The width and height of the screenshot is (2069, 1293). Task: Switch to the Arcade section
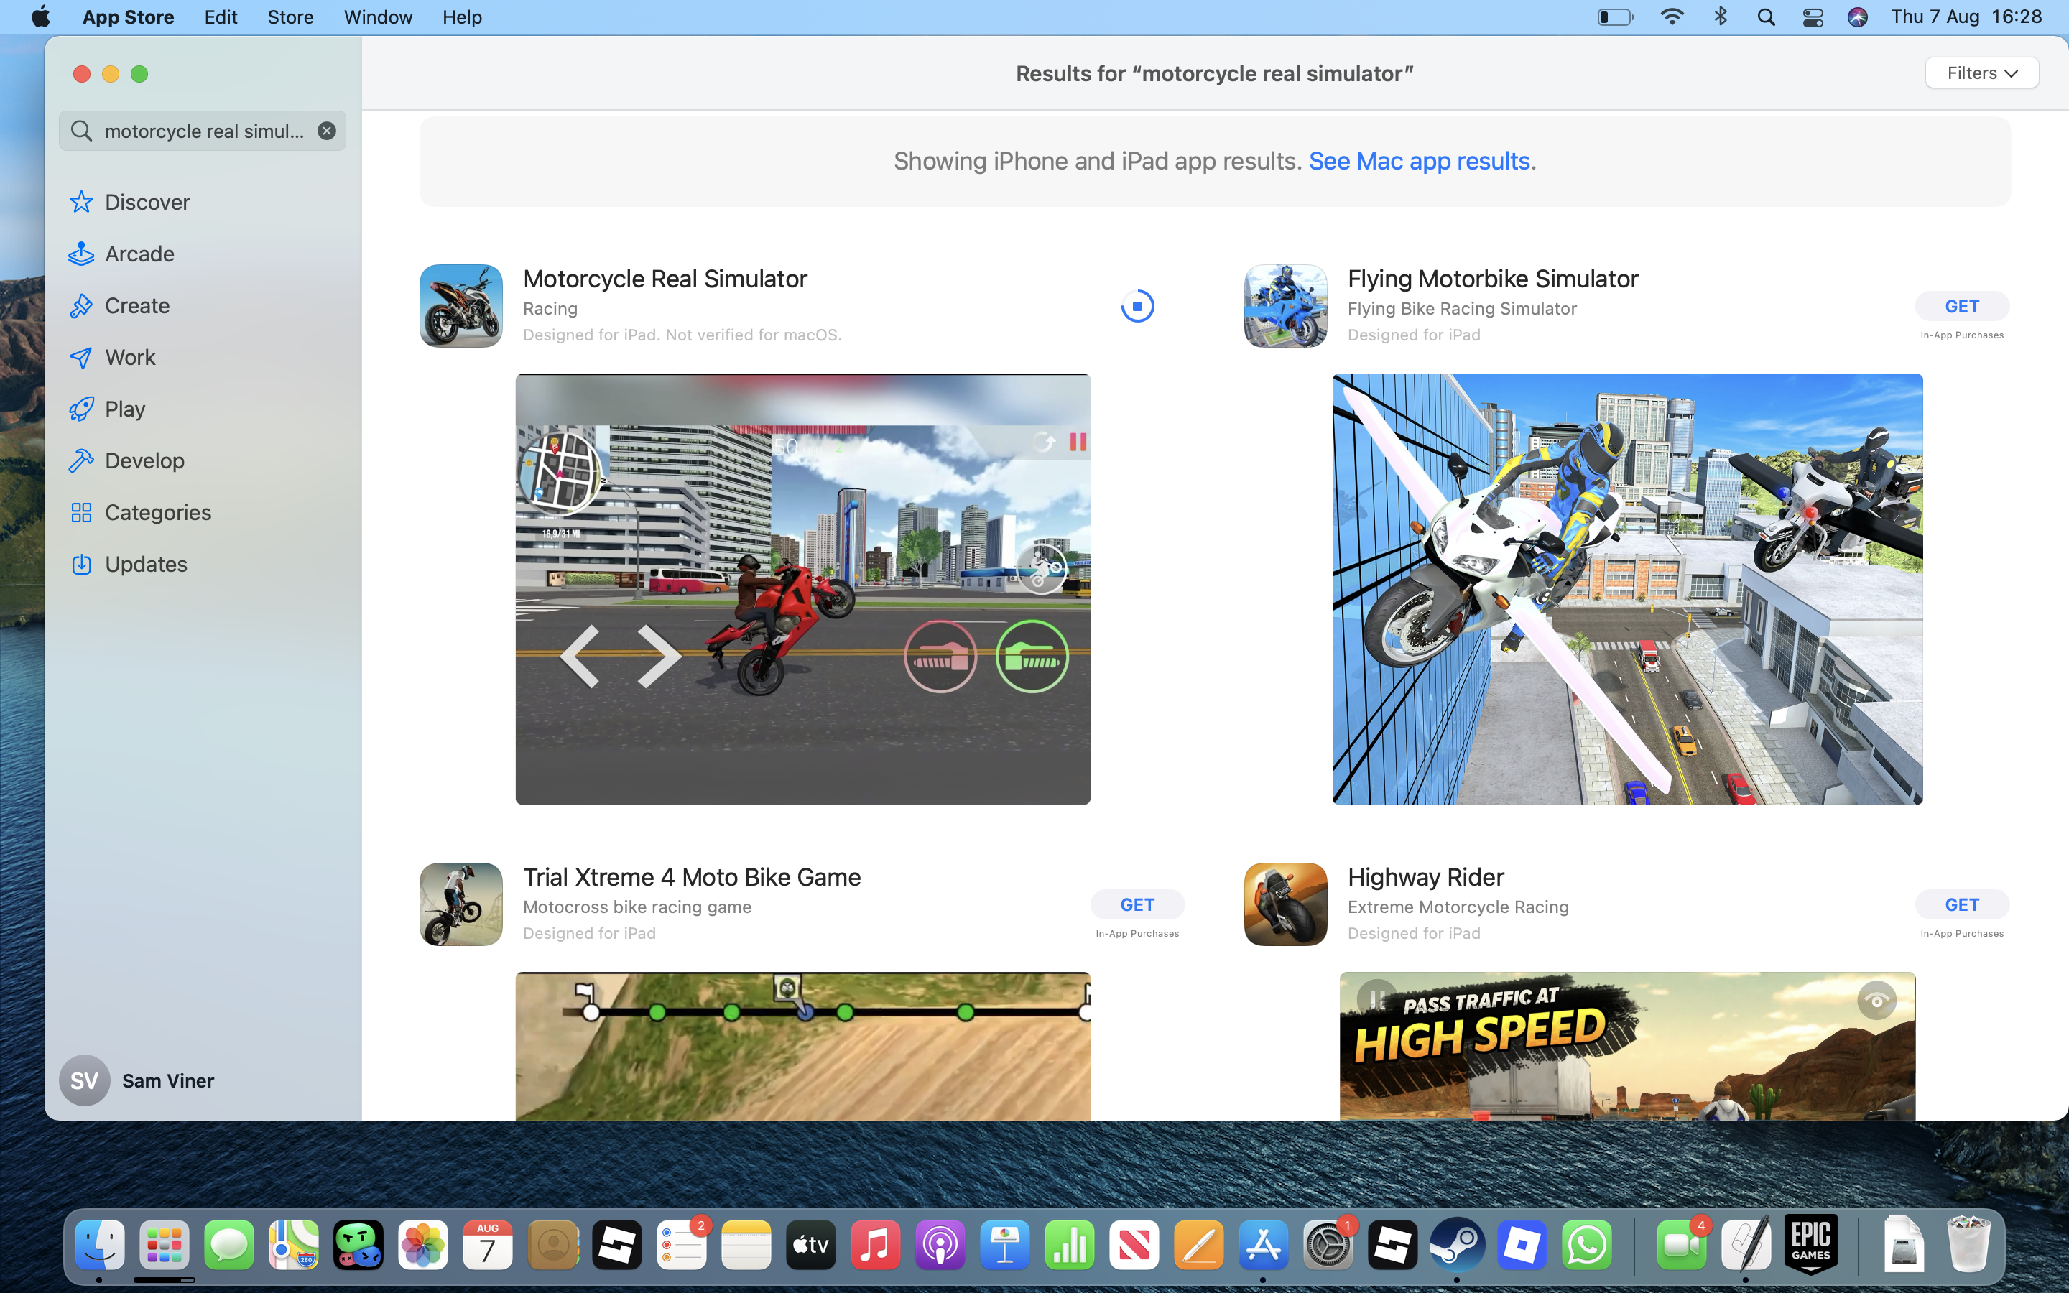(x=203, y=254)
